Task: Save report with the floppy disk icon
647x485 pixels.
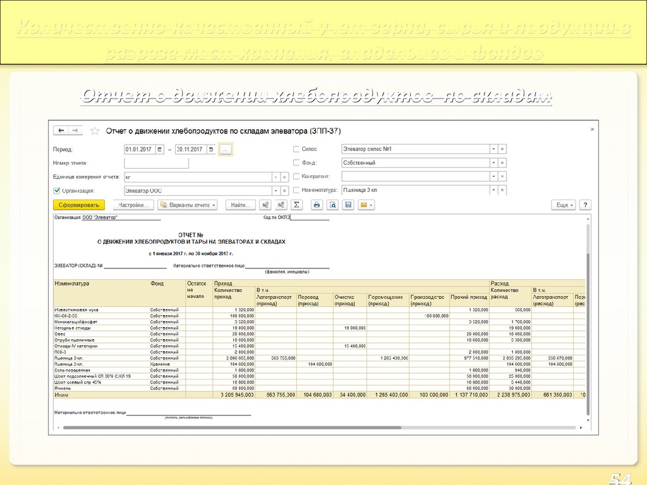Action: point(348,205)
